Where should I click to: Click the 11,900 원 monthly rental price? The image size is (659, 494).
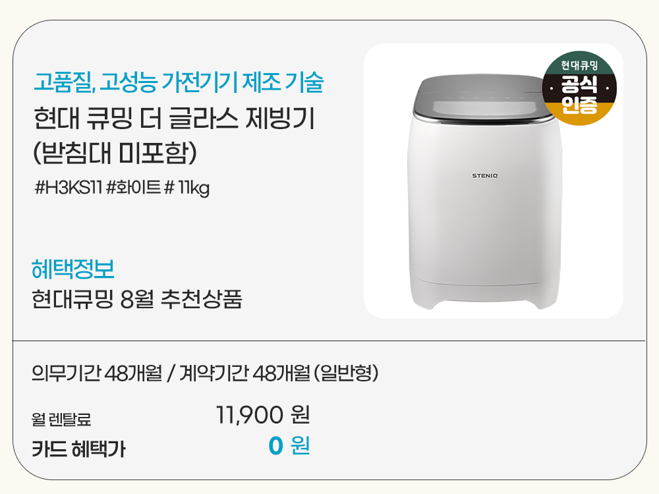click(263, 415)
